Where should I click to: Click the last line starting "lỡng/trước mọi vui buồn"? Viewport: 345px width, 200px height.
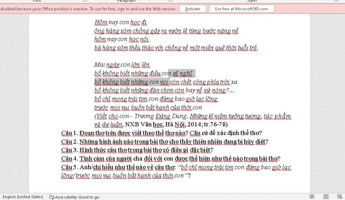pos(126,176)
